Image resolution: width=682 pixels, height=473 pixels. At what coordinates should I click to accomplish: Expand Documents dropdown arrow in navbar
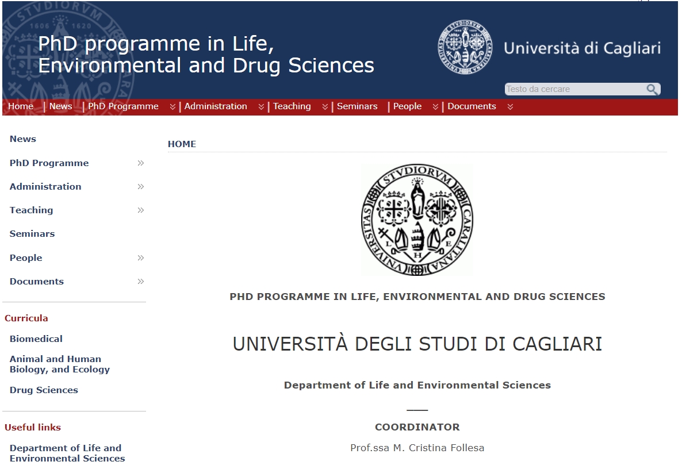(510, 107)
